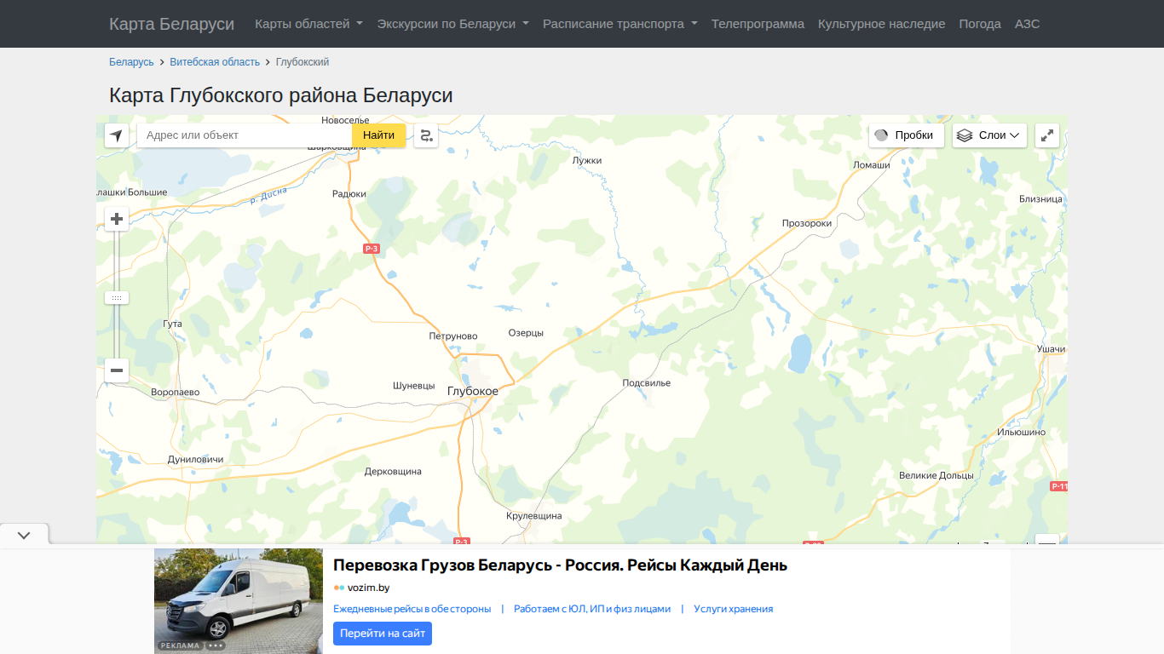Focus the Адрес или объект search field
This screenshot has height=654, width=1164.
click(245, 135)
